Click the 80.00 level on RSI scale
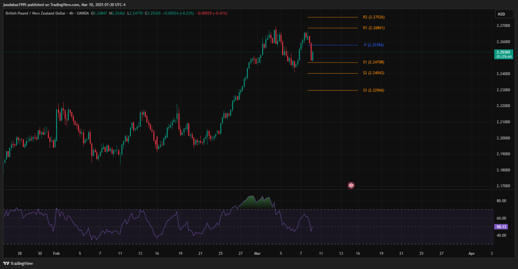Viewport: 518px width, 269px height. point(501,201)
